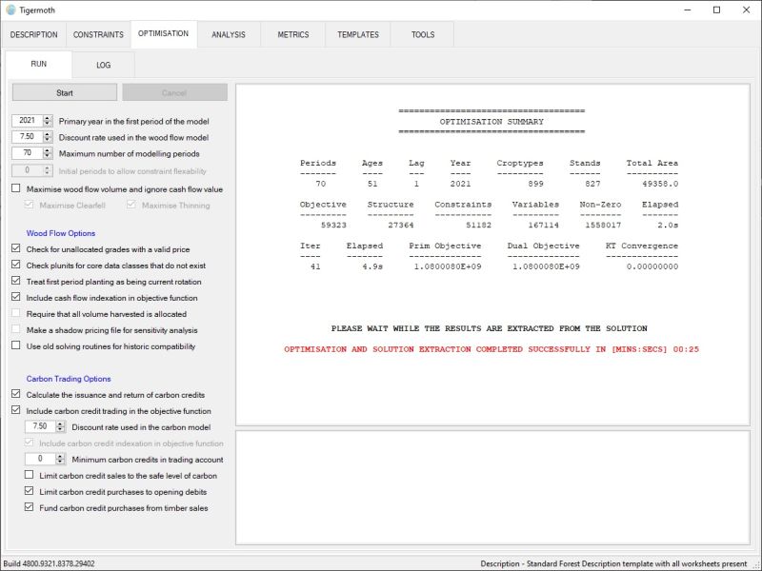This screenshot has height=571, width=762.
Task: Switch to the CONSTRAINTS tab
Action: click(x=98, y=35)
